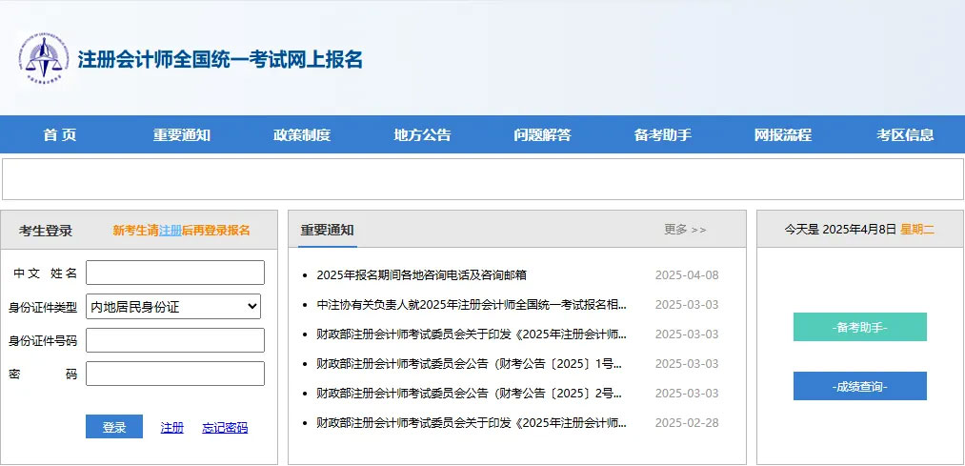Viewport: 965px width, 466px height.
Task: Open 问题解答 navigation item
Action: point(542,135)
